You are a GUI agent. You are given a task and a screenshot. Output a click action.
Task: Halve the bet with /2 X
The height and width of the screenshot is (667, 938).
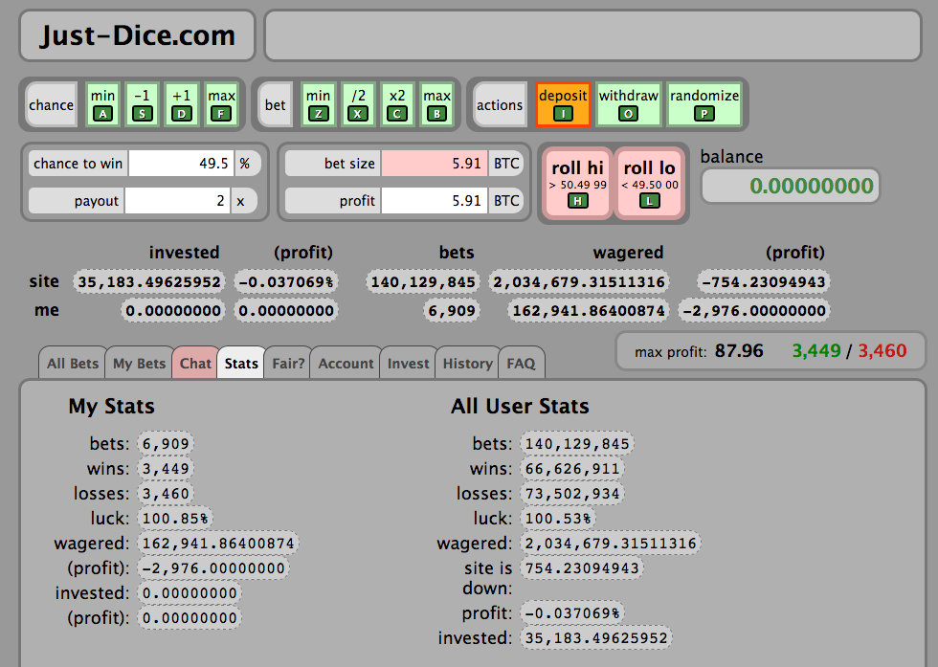pos(358,104)
